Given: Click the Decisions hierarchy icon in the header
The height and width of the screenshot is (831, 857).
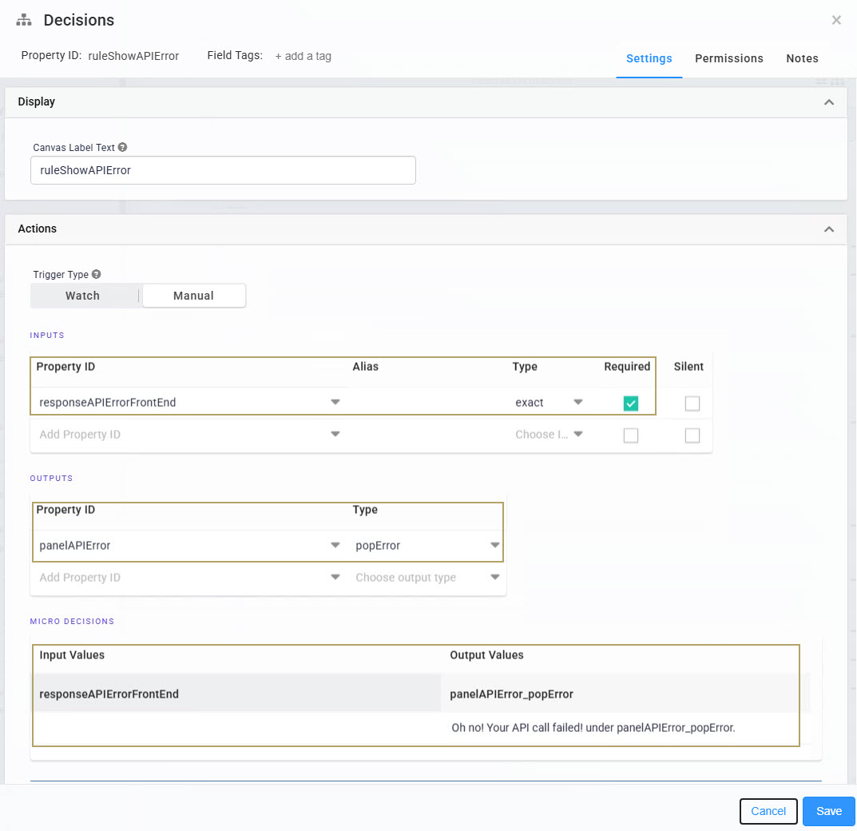Looking at the screenshot, I should 23,19.
